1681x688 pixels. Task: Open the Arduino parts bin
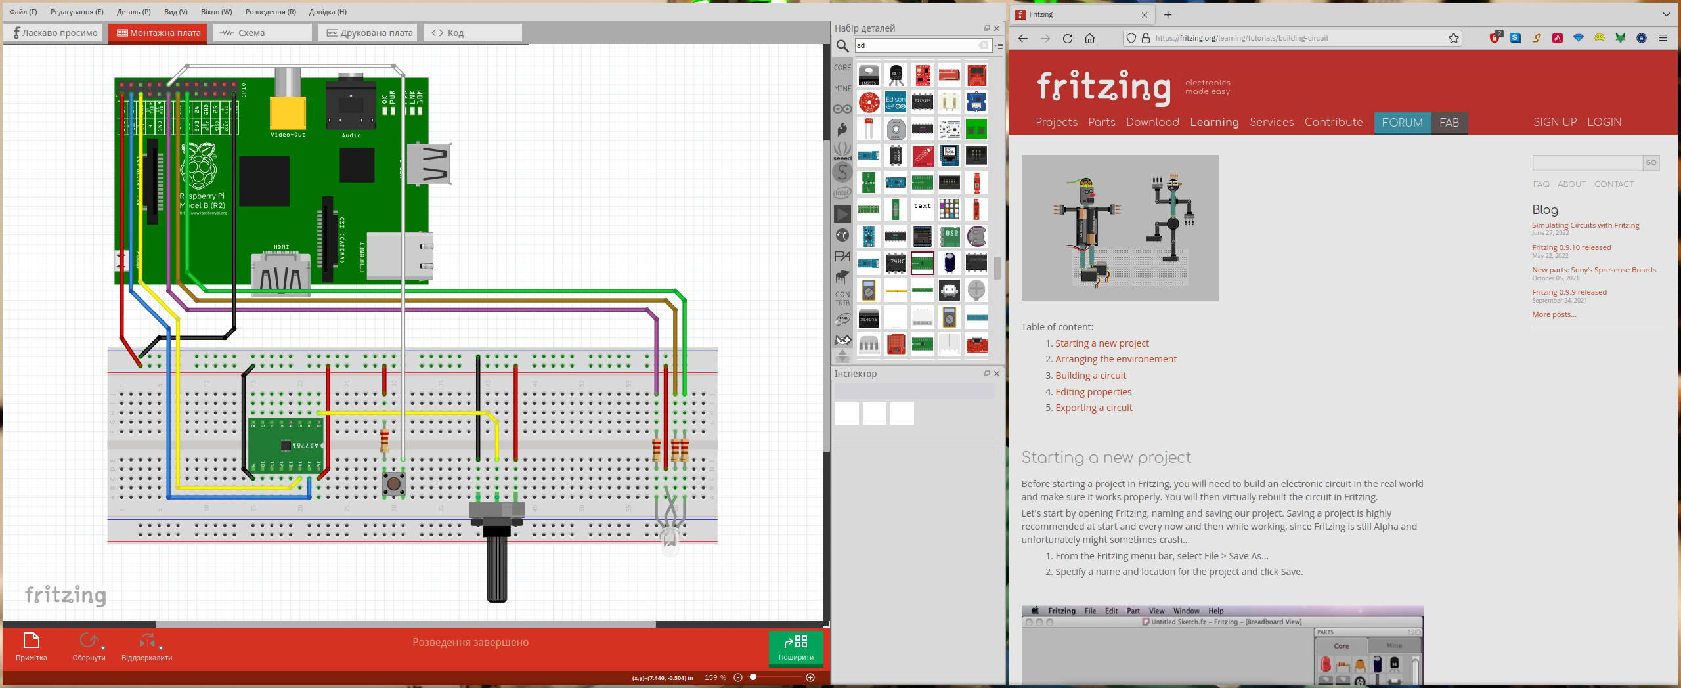coord(842,109)
